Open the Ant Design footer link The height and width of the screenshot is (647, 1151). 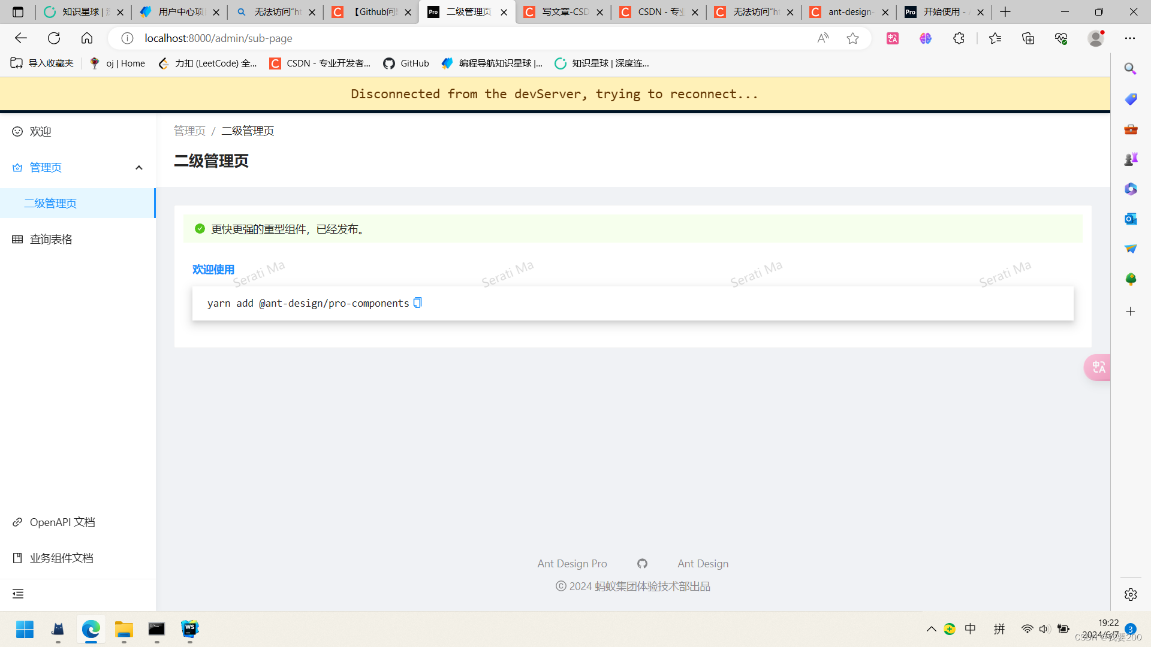click(x=703, y=564)
